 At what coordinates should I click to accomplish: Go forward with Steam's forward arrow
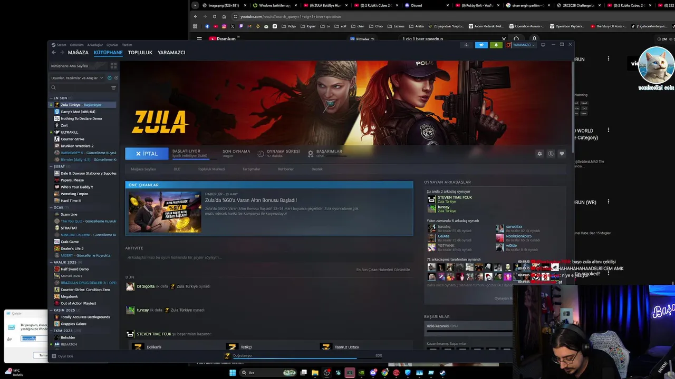(x=62, y=53)
